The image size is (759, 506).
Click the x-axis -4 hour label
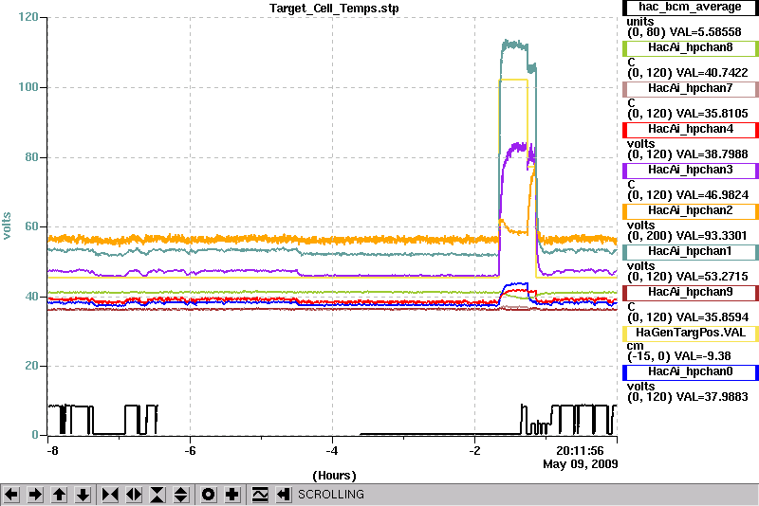pyautogui.click(x=331, y=451)
